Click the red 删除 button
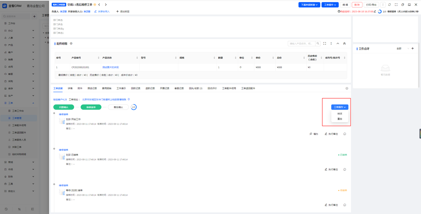The image size is (421, 214). coord(357,5)
